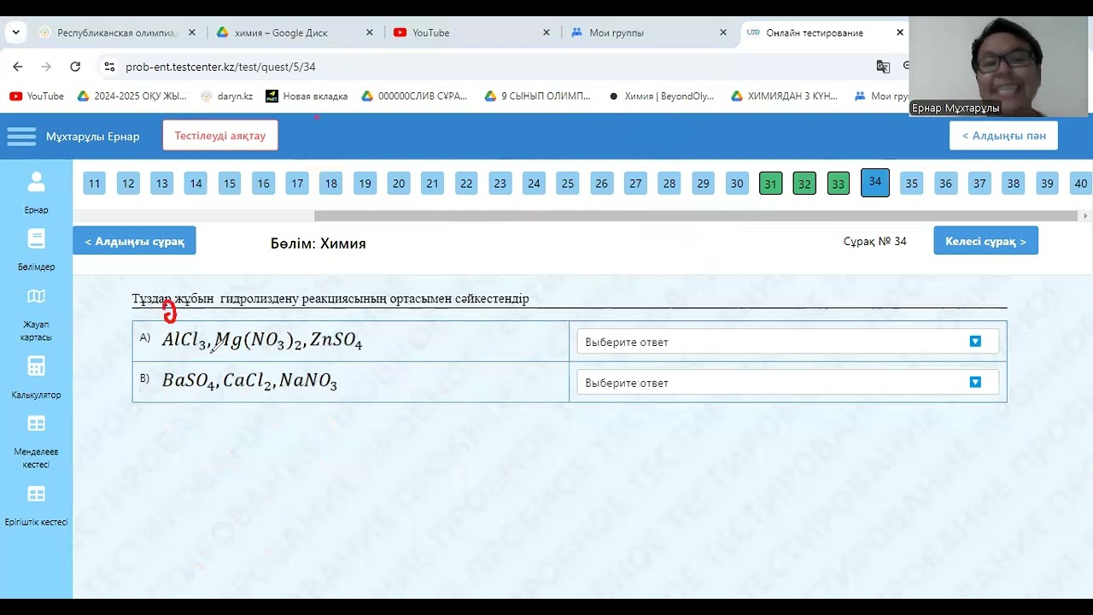The image size is (1093, 615).
Task: Click Тестілеуді аяқтау button
Action: [x=220, y=136]
